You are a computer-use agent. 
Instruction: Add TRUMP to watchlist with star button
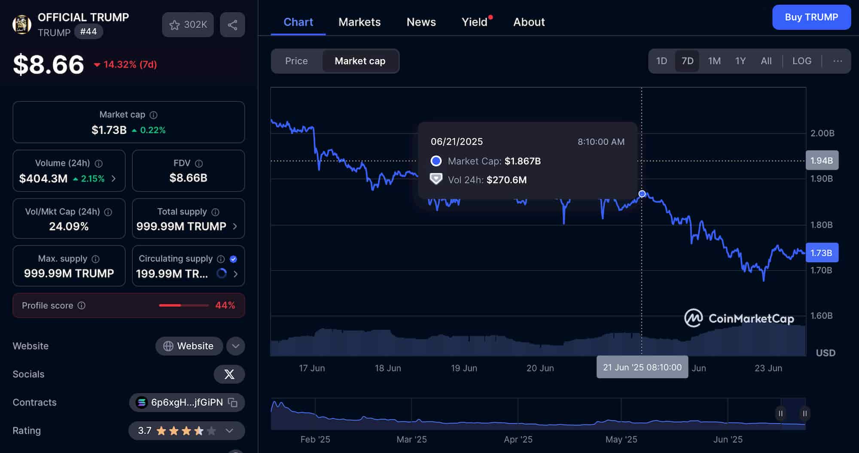coord(188,25)
